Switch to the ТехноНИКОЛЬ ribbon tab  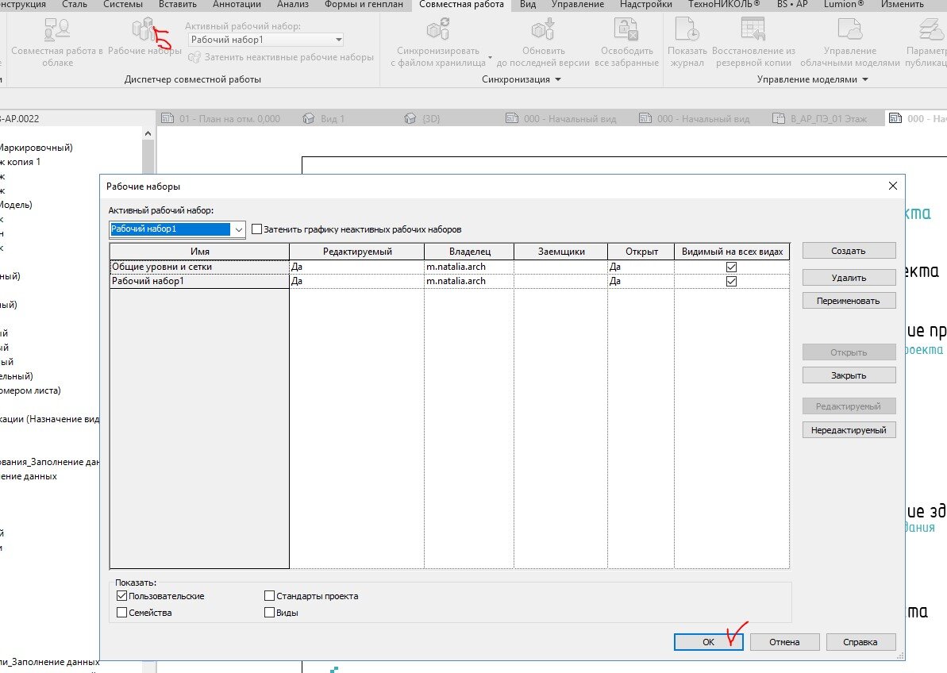point(724,4)
